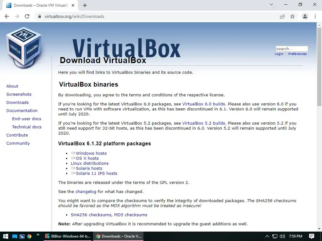Click the blue desktop icon in taskbar
322x241 pixels.
(x=14, y=236)
